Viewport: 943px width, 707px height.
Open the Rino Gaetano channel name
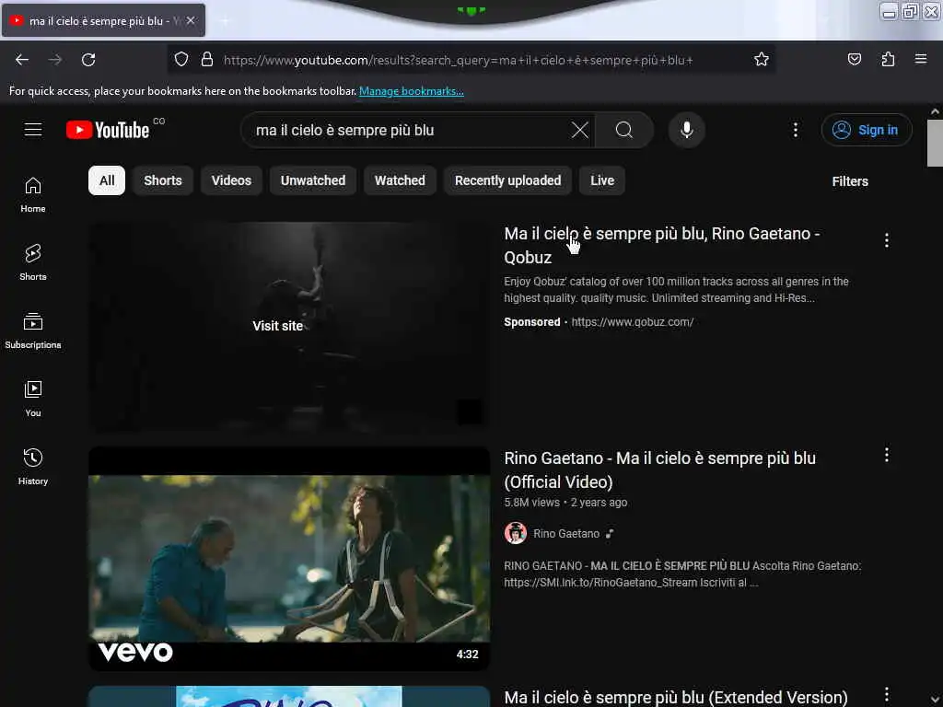566,534
